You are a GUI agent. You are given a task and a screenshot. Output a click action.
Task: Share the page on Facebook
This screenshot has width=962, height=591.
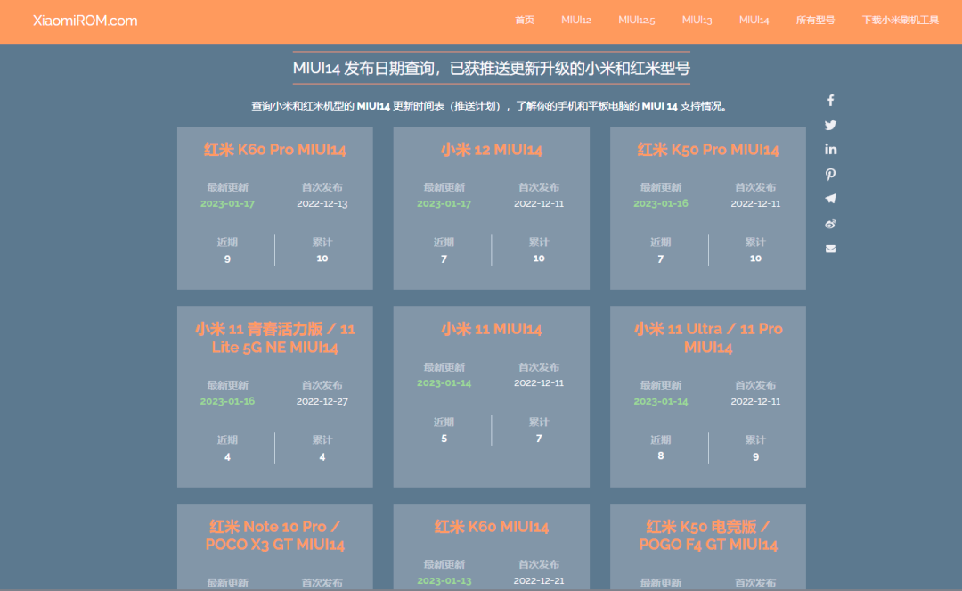click(x=830, y=100)
